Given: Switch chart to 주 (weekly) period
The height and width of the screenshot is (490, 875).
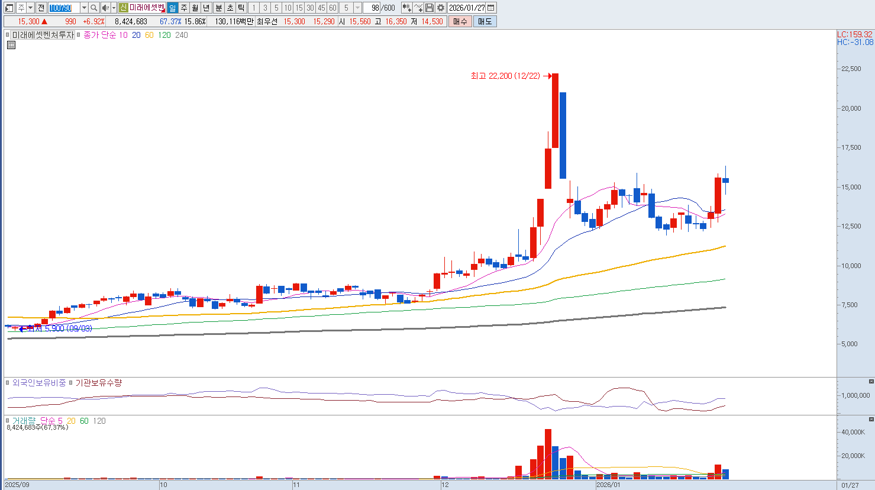Looking at the screenshot, I should coord(184,8).
